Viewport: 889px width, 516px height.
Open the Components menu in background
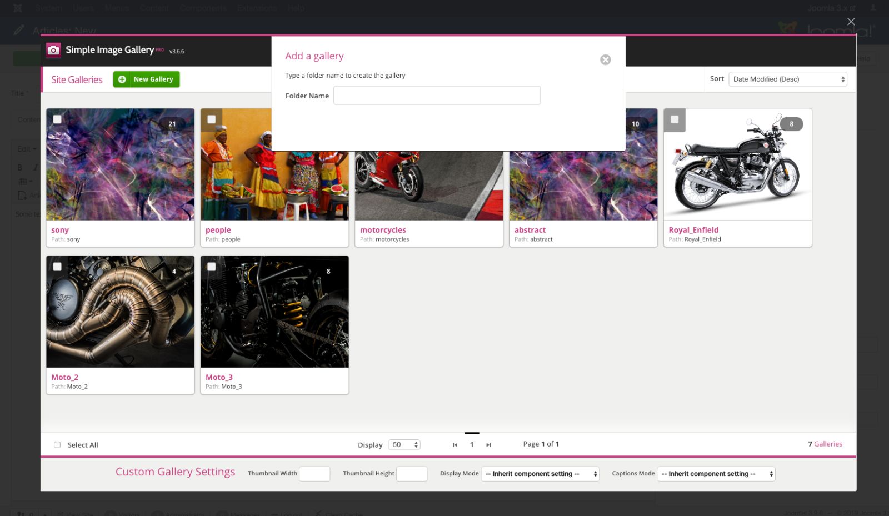coord(203,8)
